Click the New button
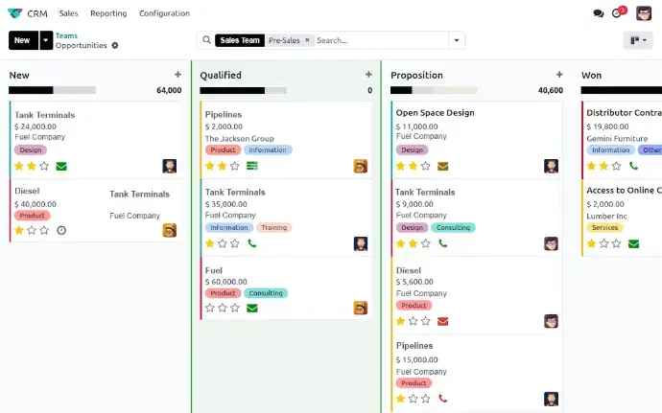The height and width of the screenshot is (413, 662). click(x=22, y=40)
